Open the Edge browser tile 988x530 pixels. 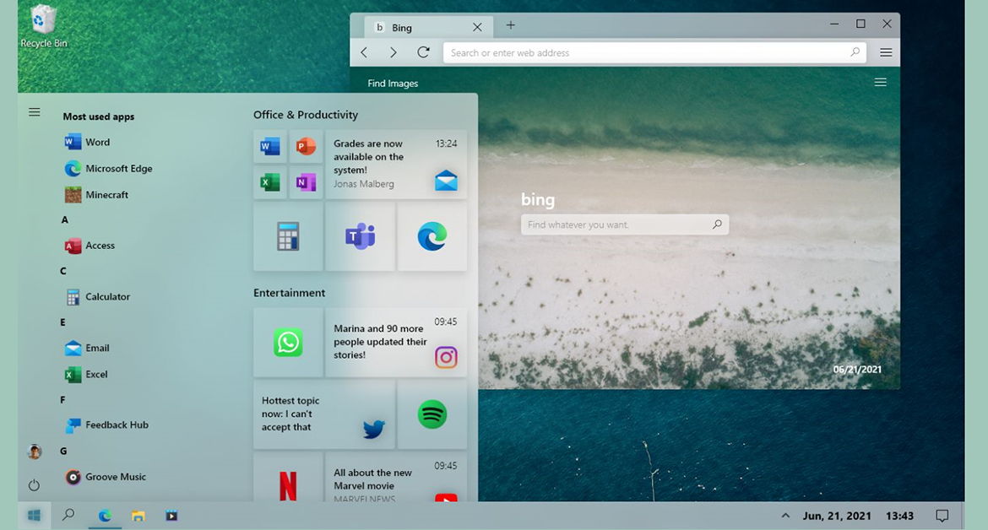pyautogui.click(x=432, y=237)
